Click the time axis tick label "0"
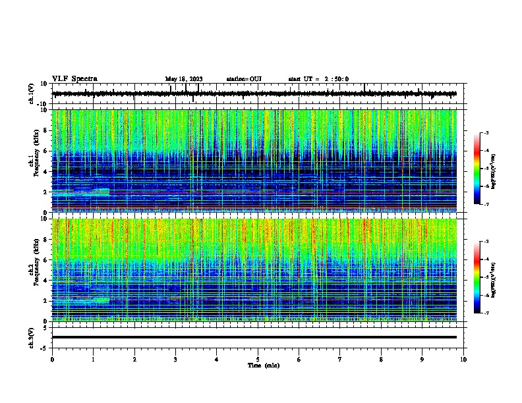522x403 pixels. (52, 360)
